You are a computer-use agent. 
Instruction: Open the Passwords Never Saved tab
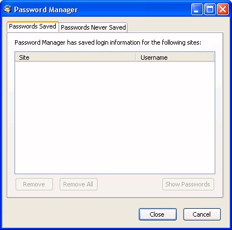click(x=93, y=27)
